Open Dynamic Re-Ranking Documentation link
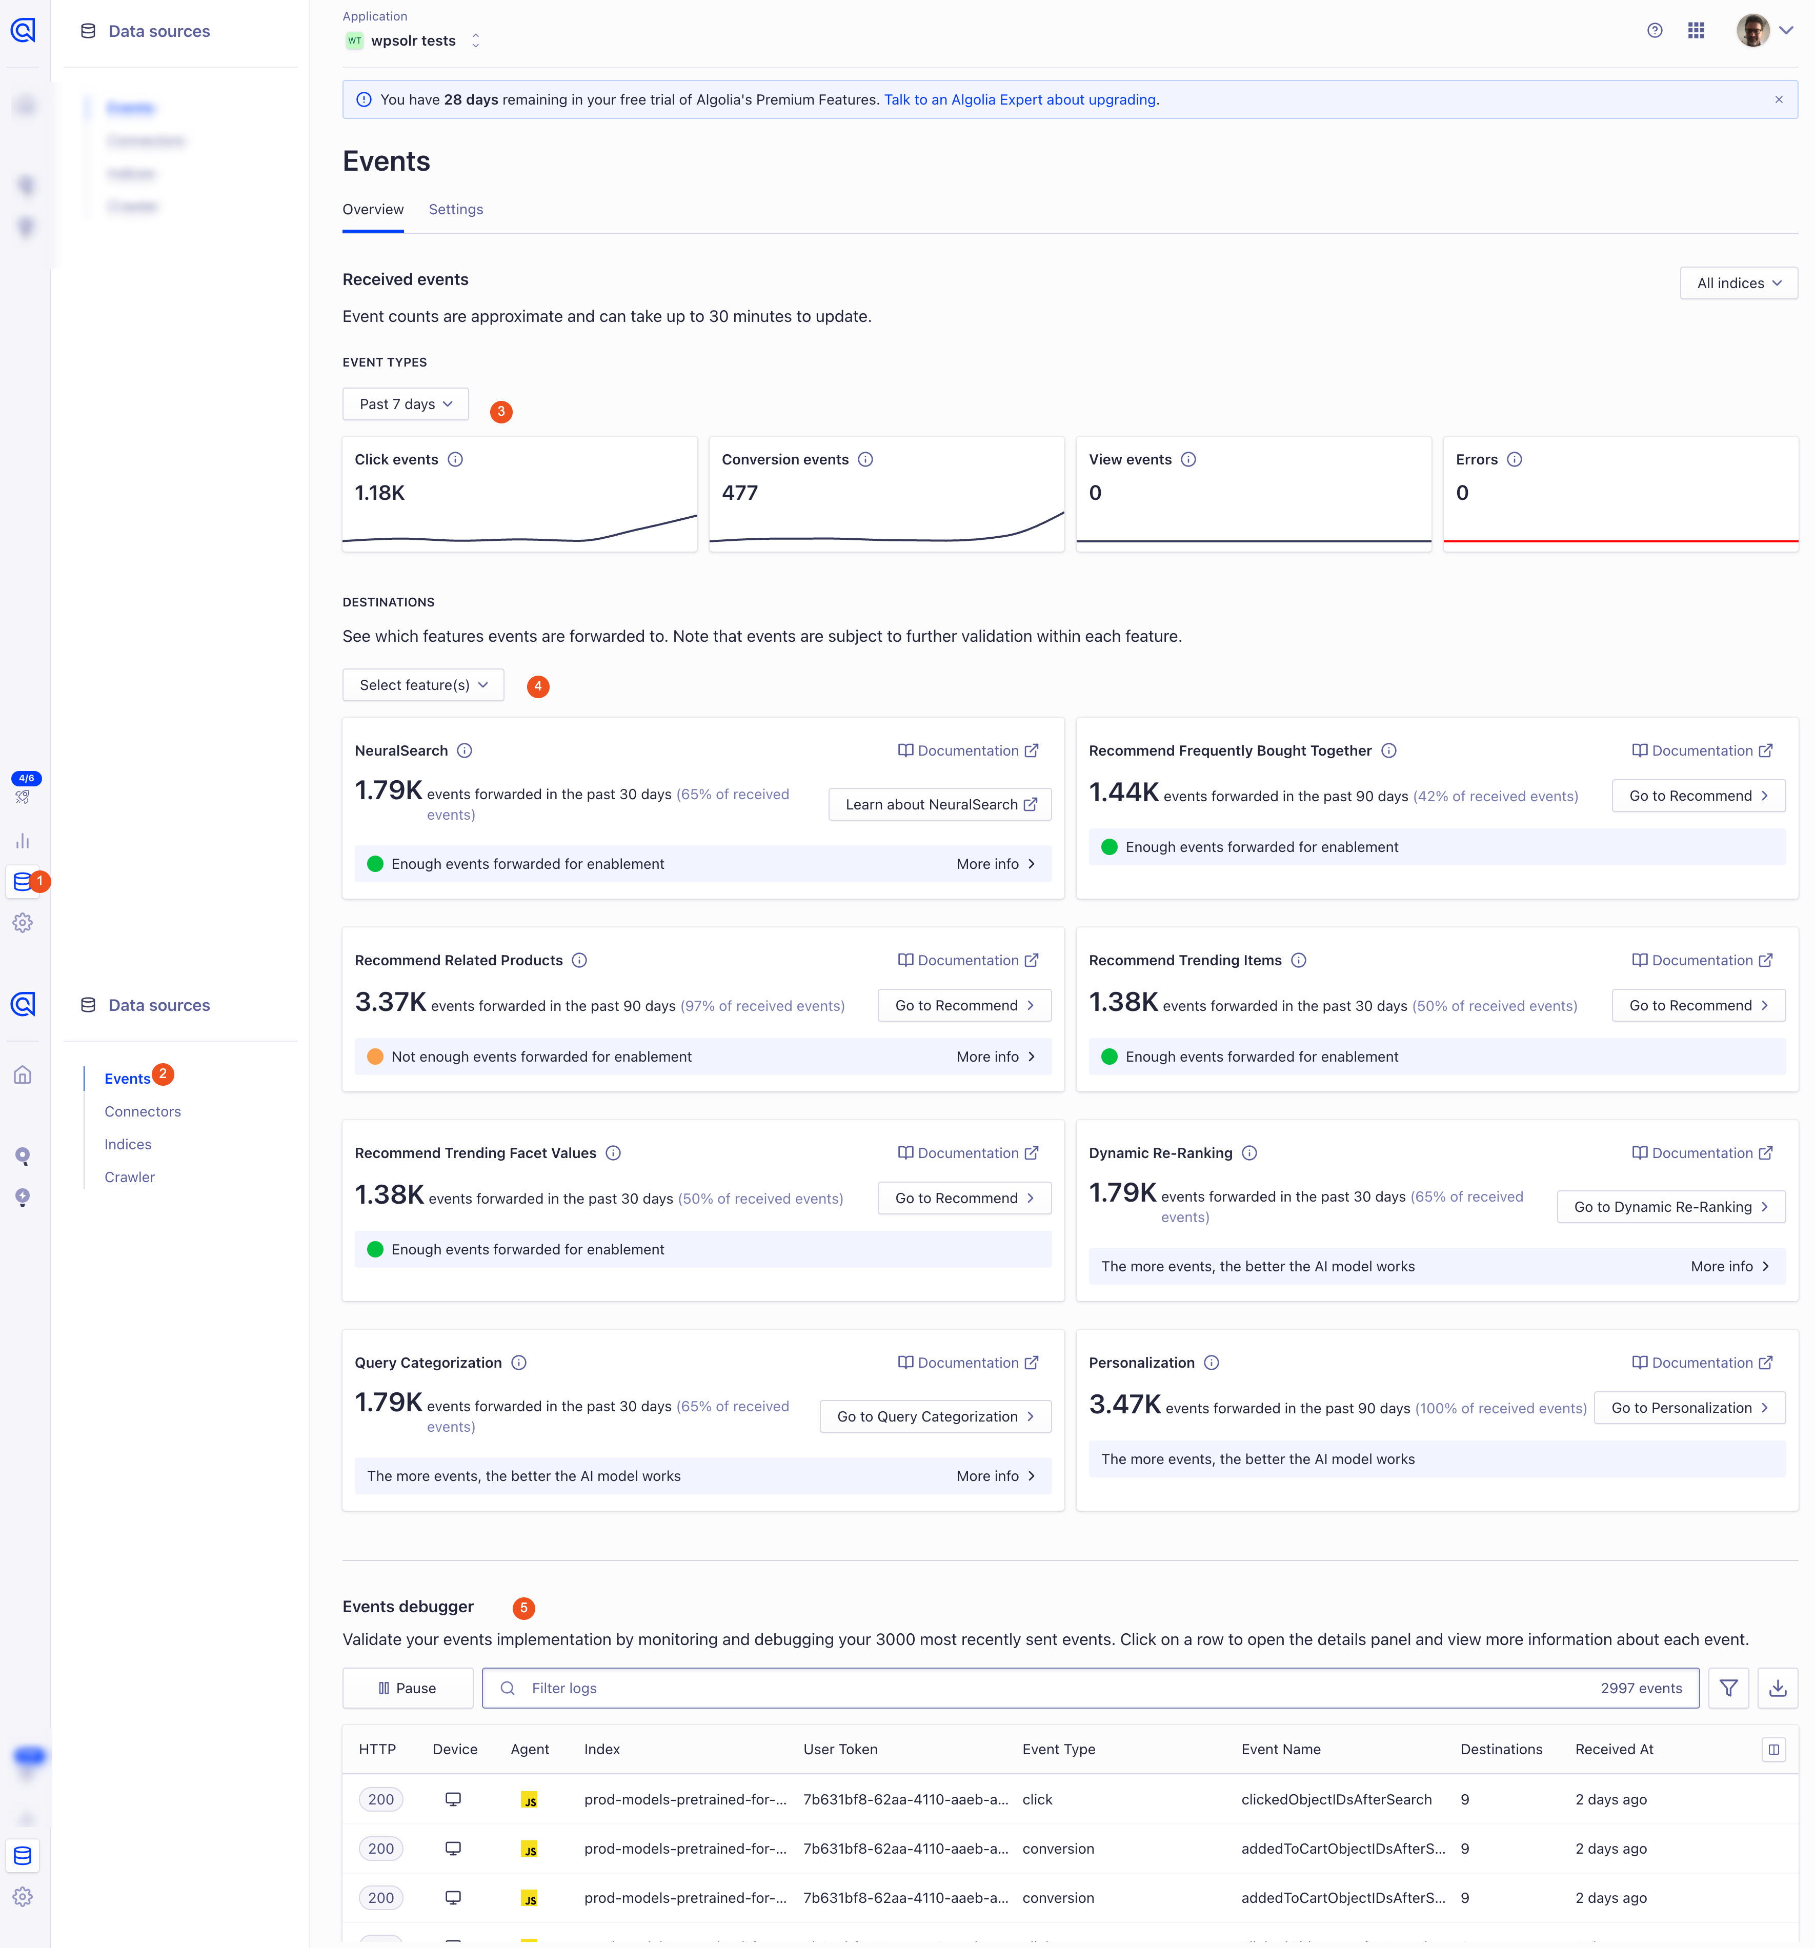Image resolution: width=1815 pixels, height=1948 pixels. click(1702, 1153)
